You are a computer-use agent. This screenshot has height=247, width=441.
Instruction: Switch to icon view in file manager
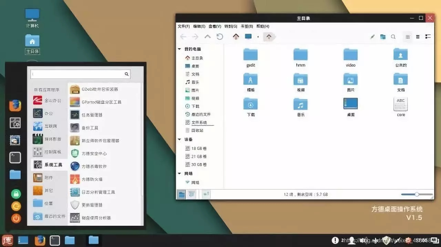pyautogui.click(x=408, y=36)
